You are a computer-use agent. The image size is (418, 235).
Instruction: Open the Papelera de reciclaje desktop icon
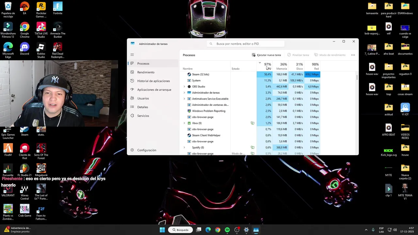[8, 10]
